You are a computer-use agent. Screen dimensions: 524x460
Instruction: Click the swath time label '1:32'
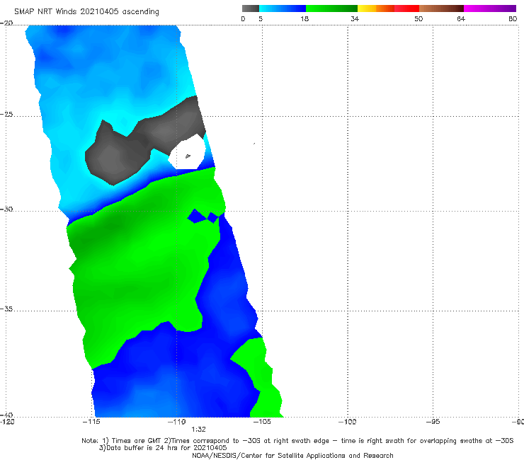click(x=198, y=430)
